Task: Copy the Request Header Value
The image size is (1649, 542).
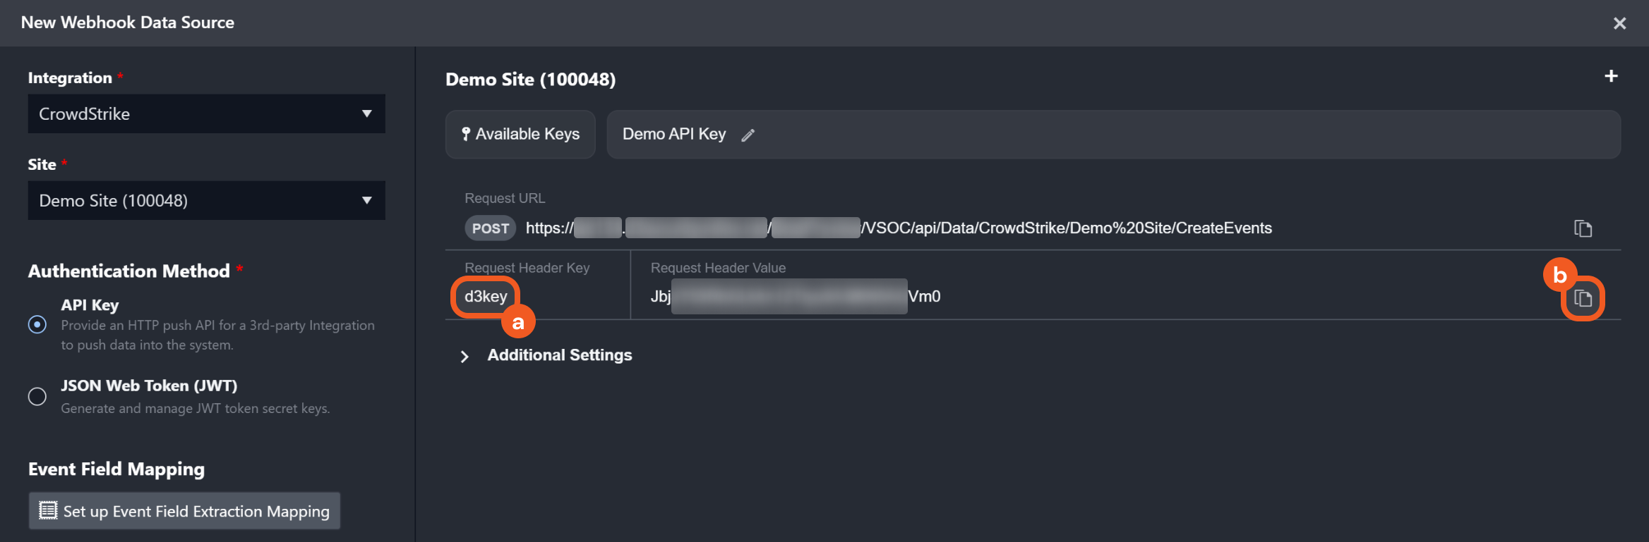Action: pyautogui.click(x=1583, y=298)
